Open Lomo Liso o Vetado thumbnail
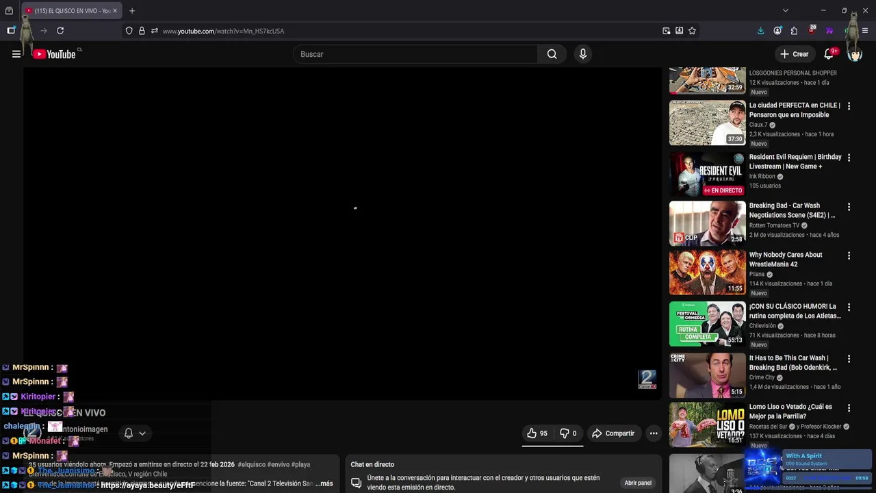876x493 pixels. pos(707,425)
